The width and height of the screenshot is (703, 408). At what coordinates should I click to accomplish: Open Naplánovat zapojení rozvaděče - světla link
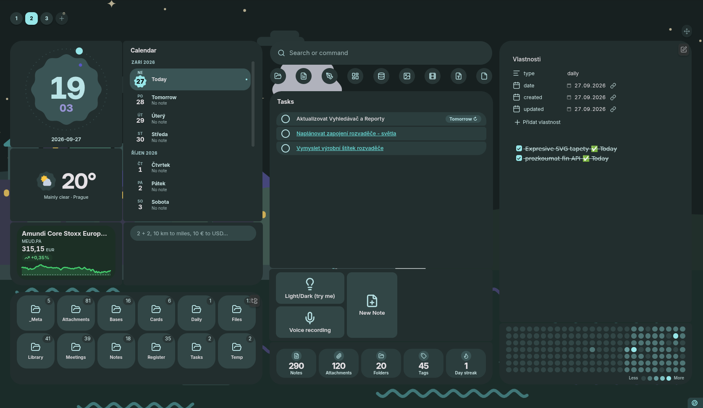coord(346,134)
